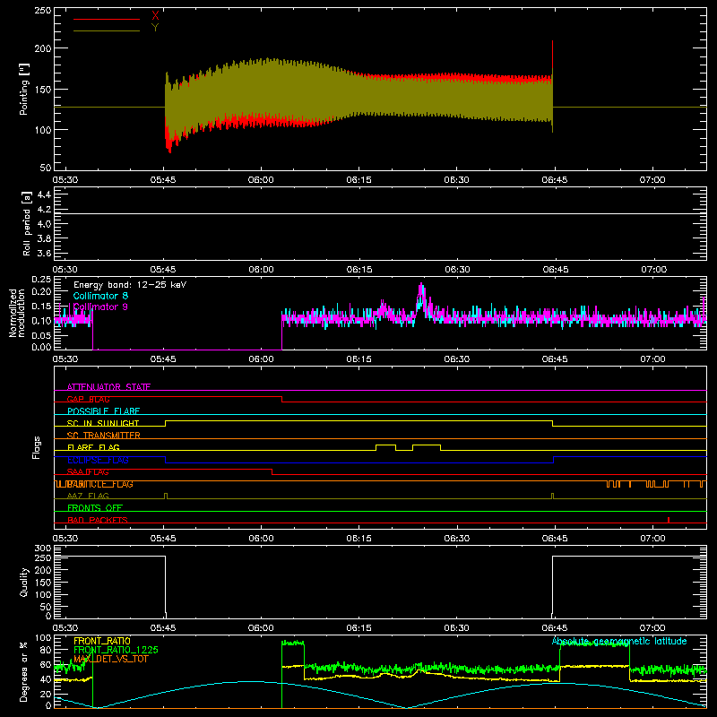Click the SC_IN_SUNLIGHT flag label

[103, 423]
